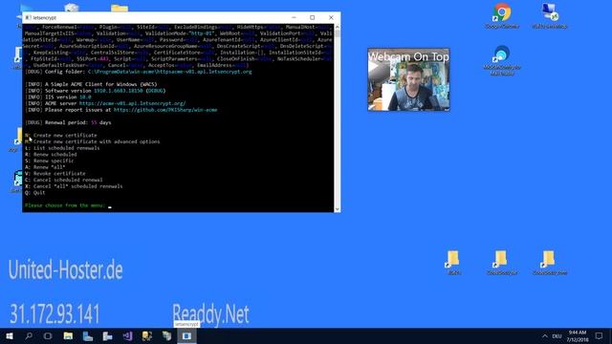Click 'M: Create new certificate with advanced options'
The image size is (612, 344).
tap(92, 141)
